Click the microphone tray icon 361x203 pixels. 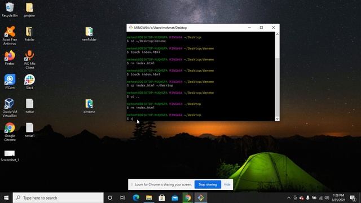[x=307, y=198]
